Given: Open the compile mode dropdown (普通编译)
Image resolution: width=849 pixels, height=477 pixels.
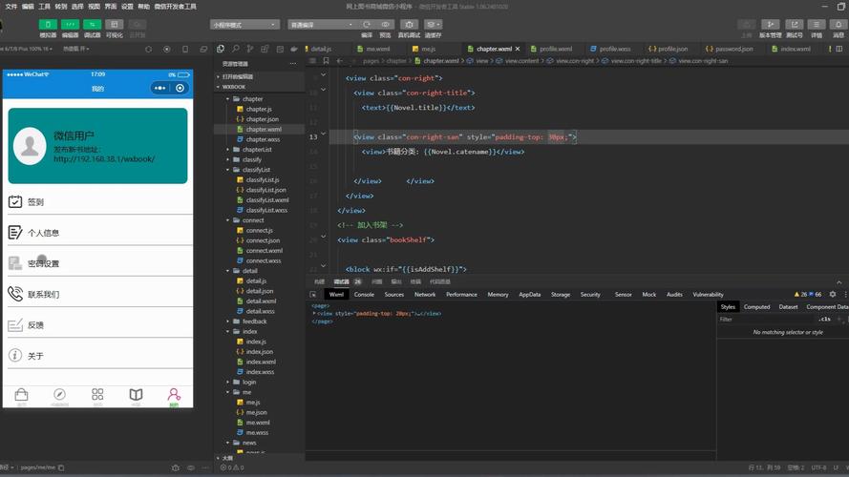Looking at the screenshot, I should [323, 25].
